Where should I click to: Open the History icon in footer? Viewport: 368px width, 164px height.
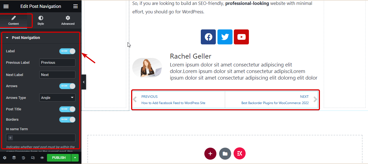pos(23,158)
